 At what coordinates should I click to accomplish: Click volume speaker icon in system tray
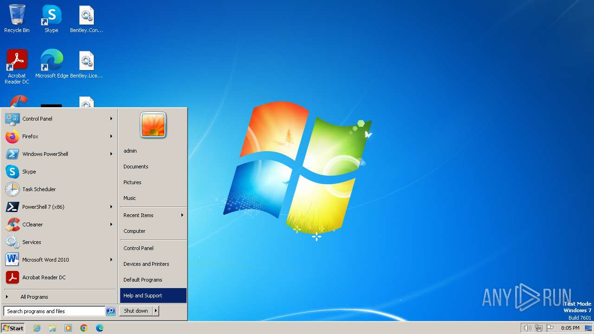coord(527,328)
